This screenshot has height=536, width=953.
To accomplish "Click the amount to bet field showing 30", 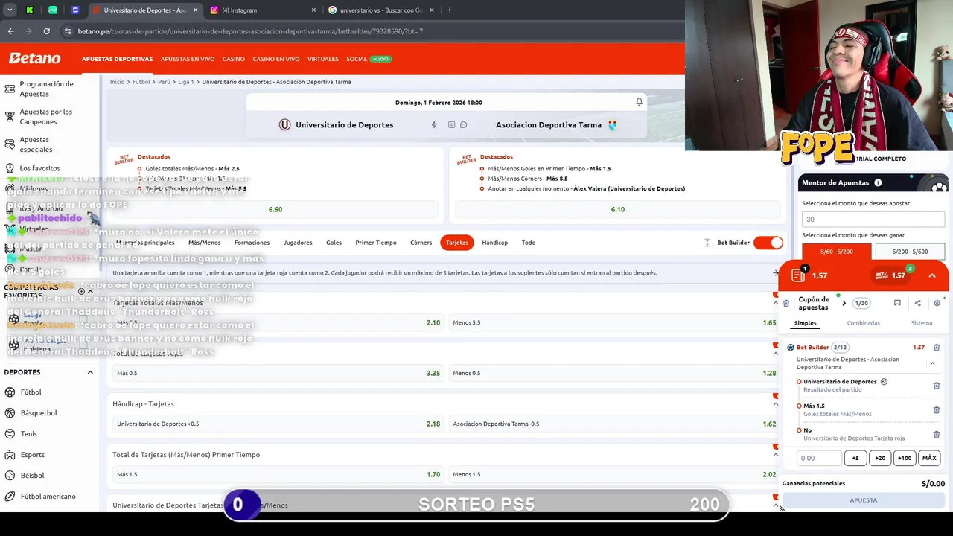I will [873, 220].
